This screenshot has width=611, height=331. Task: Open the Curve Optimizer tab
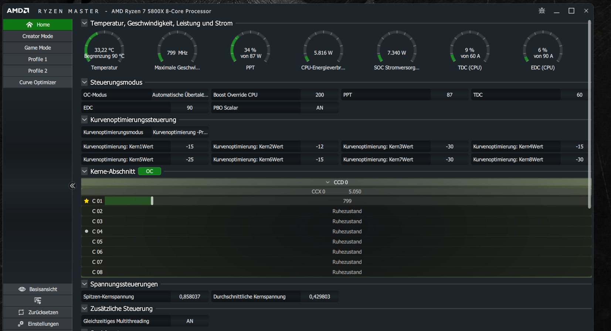(x=38, y=82)
